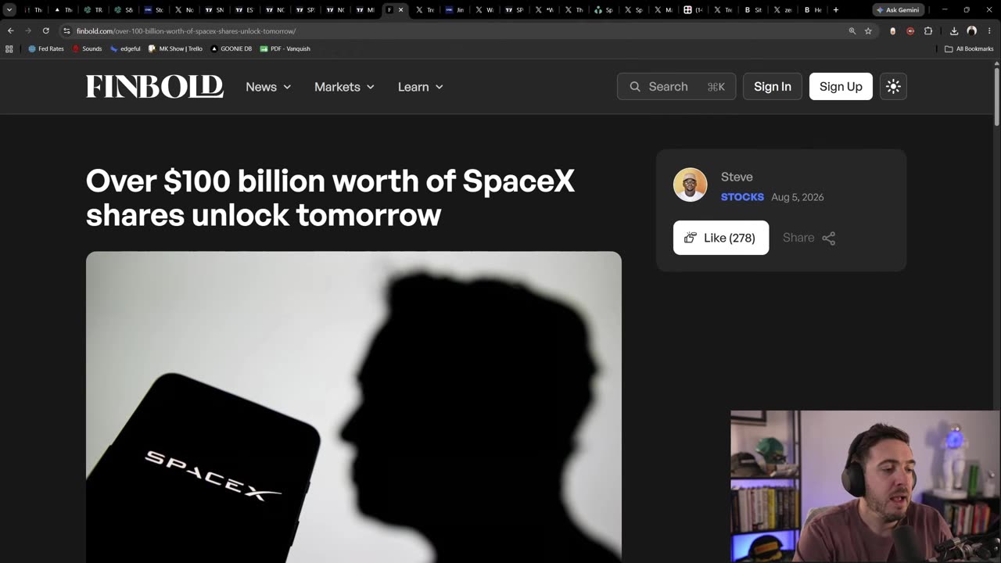Reload the Finbold page
Image resolution: width=1001 pixels, height=563 pixels.
46,30
